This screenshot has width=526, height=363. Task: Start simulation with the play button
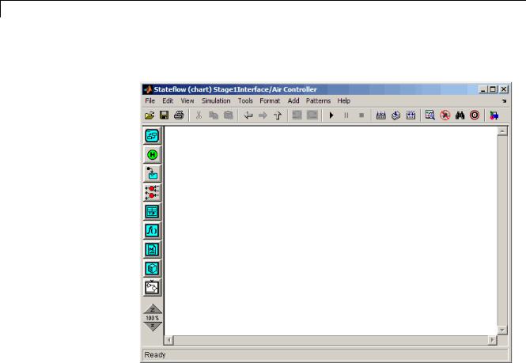click(x=331, y=115)
